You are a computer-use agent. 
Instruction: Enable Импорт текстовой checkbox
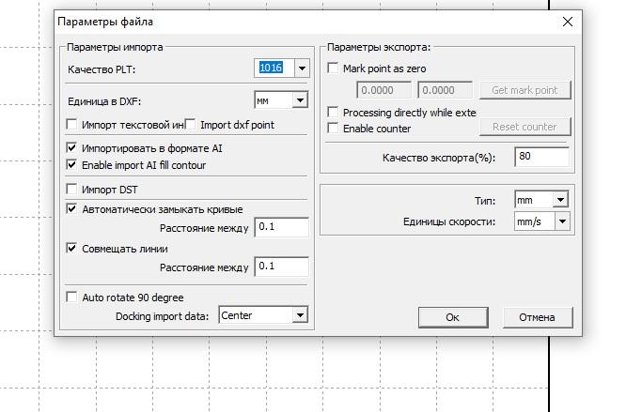point(72,125)
